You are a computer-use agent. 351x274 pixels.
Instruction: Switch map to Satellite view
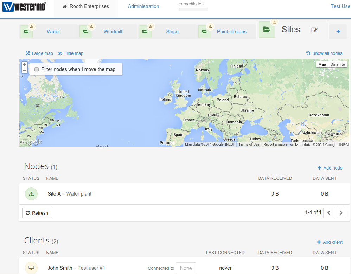click(337, 64)
